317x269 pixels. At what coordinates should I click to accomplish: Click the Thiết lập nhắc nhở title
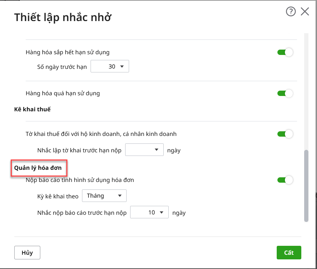pos(63,17)
